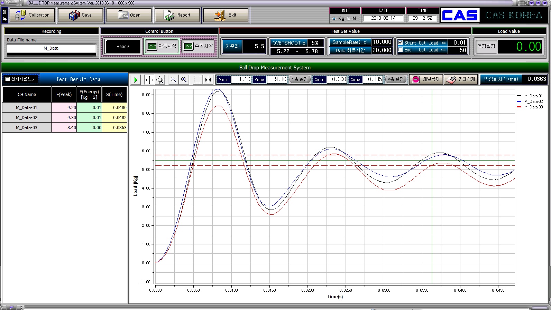Toggle the Start Cut Load checkbox
Screen dimensions: 551x310
[x=401, y=43]
